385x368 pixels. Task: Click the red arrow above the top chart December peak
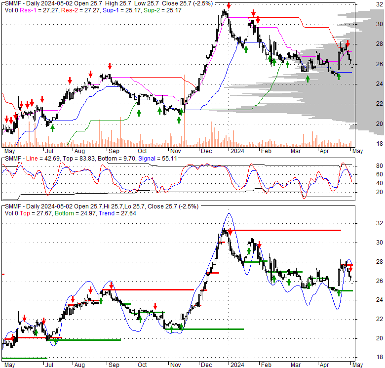coord(229,5)
